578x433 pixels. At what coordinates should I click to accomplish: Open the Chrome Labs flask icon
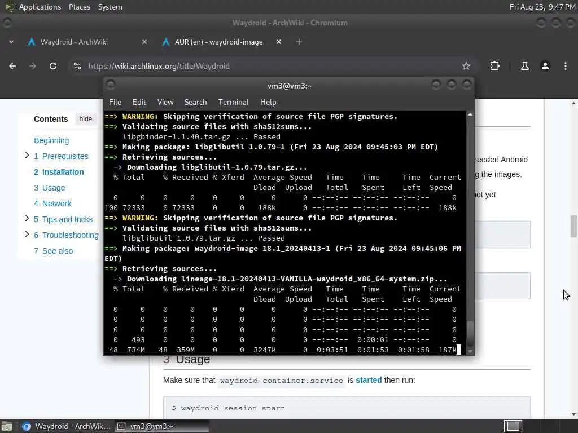[x=524, y=66]
